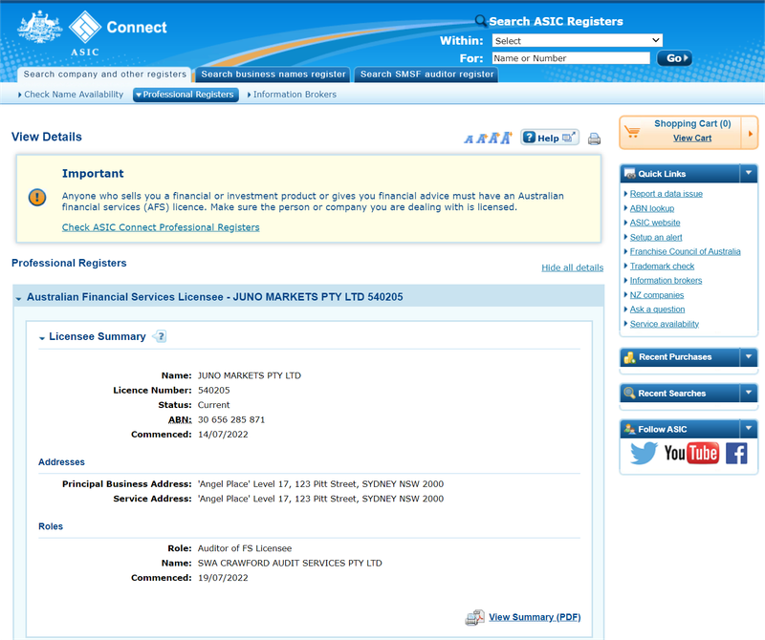Select smallest font size A icon

(469, 139)
